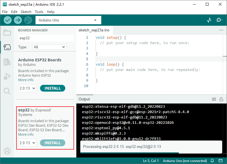Open the Library Manager sidebar icon

pyautogui.click(x=7, y=62)
